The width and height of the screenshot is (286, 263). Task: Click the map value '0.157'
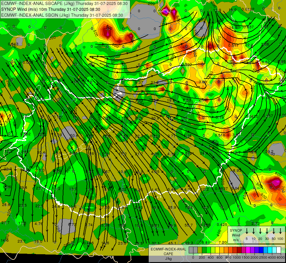[268, 116]
